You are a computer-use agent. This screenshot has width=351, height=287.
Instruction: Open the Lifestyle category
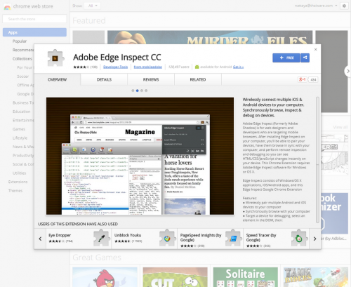[20, 138]
